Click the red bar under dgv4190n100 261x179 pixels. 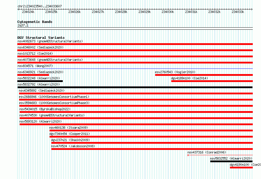241,168
